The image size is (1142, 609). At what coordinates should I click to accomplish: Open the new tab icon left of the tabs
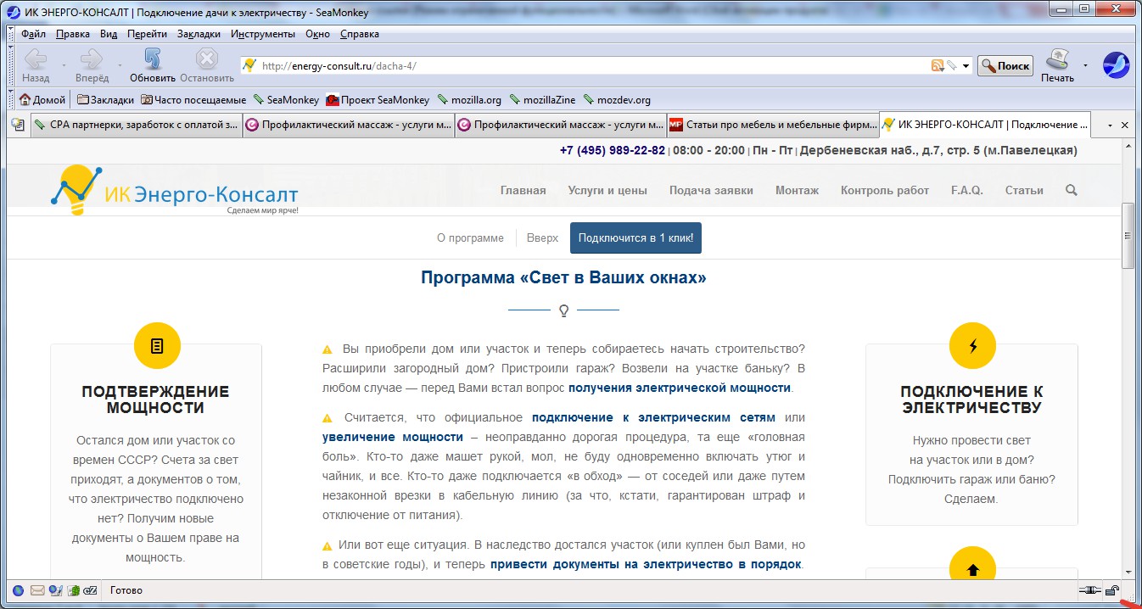[17, 125]
